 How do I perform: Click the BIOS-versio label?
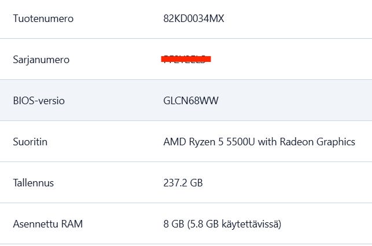pyautogui.click(x=39, y=101)
